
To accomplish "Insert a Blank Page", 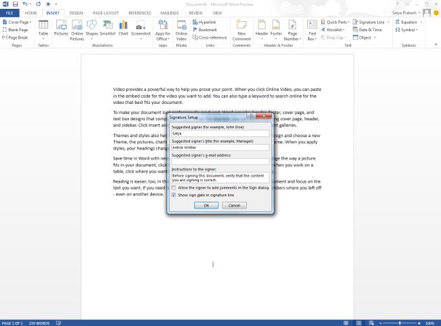I will 16,30.
